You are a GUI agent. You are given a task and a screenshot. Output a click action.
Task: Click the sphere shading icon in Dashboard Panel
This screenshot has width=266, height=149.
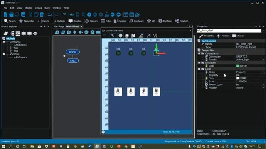(126, 36)
